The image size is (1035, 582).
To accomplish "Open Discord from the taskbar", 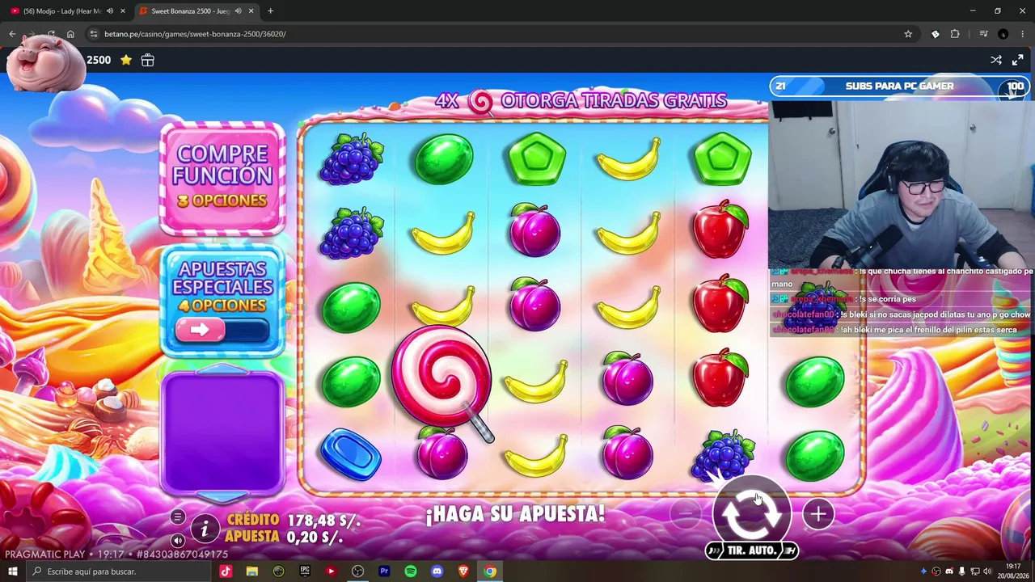I will [437, 571].
